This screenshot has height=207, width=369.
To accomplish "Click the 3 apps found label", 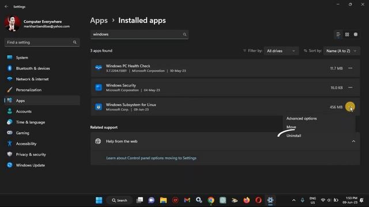I will point(101,51).
